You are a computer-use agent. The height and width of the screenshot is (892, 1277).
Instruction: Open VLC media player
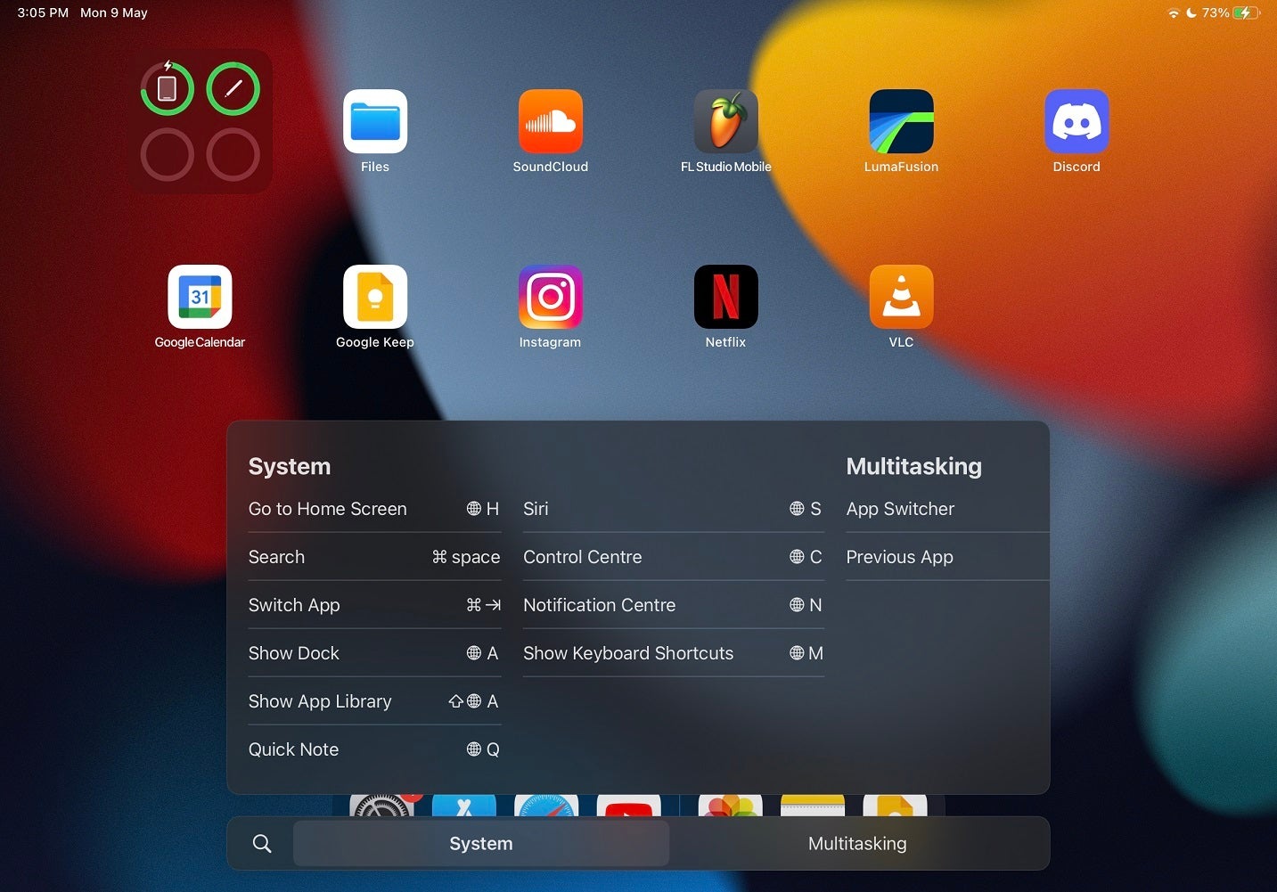(x=901, y=297)
